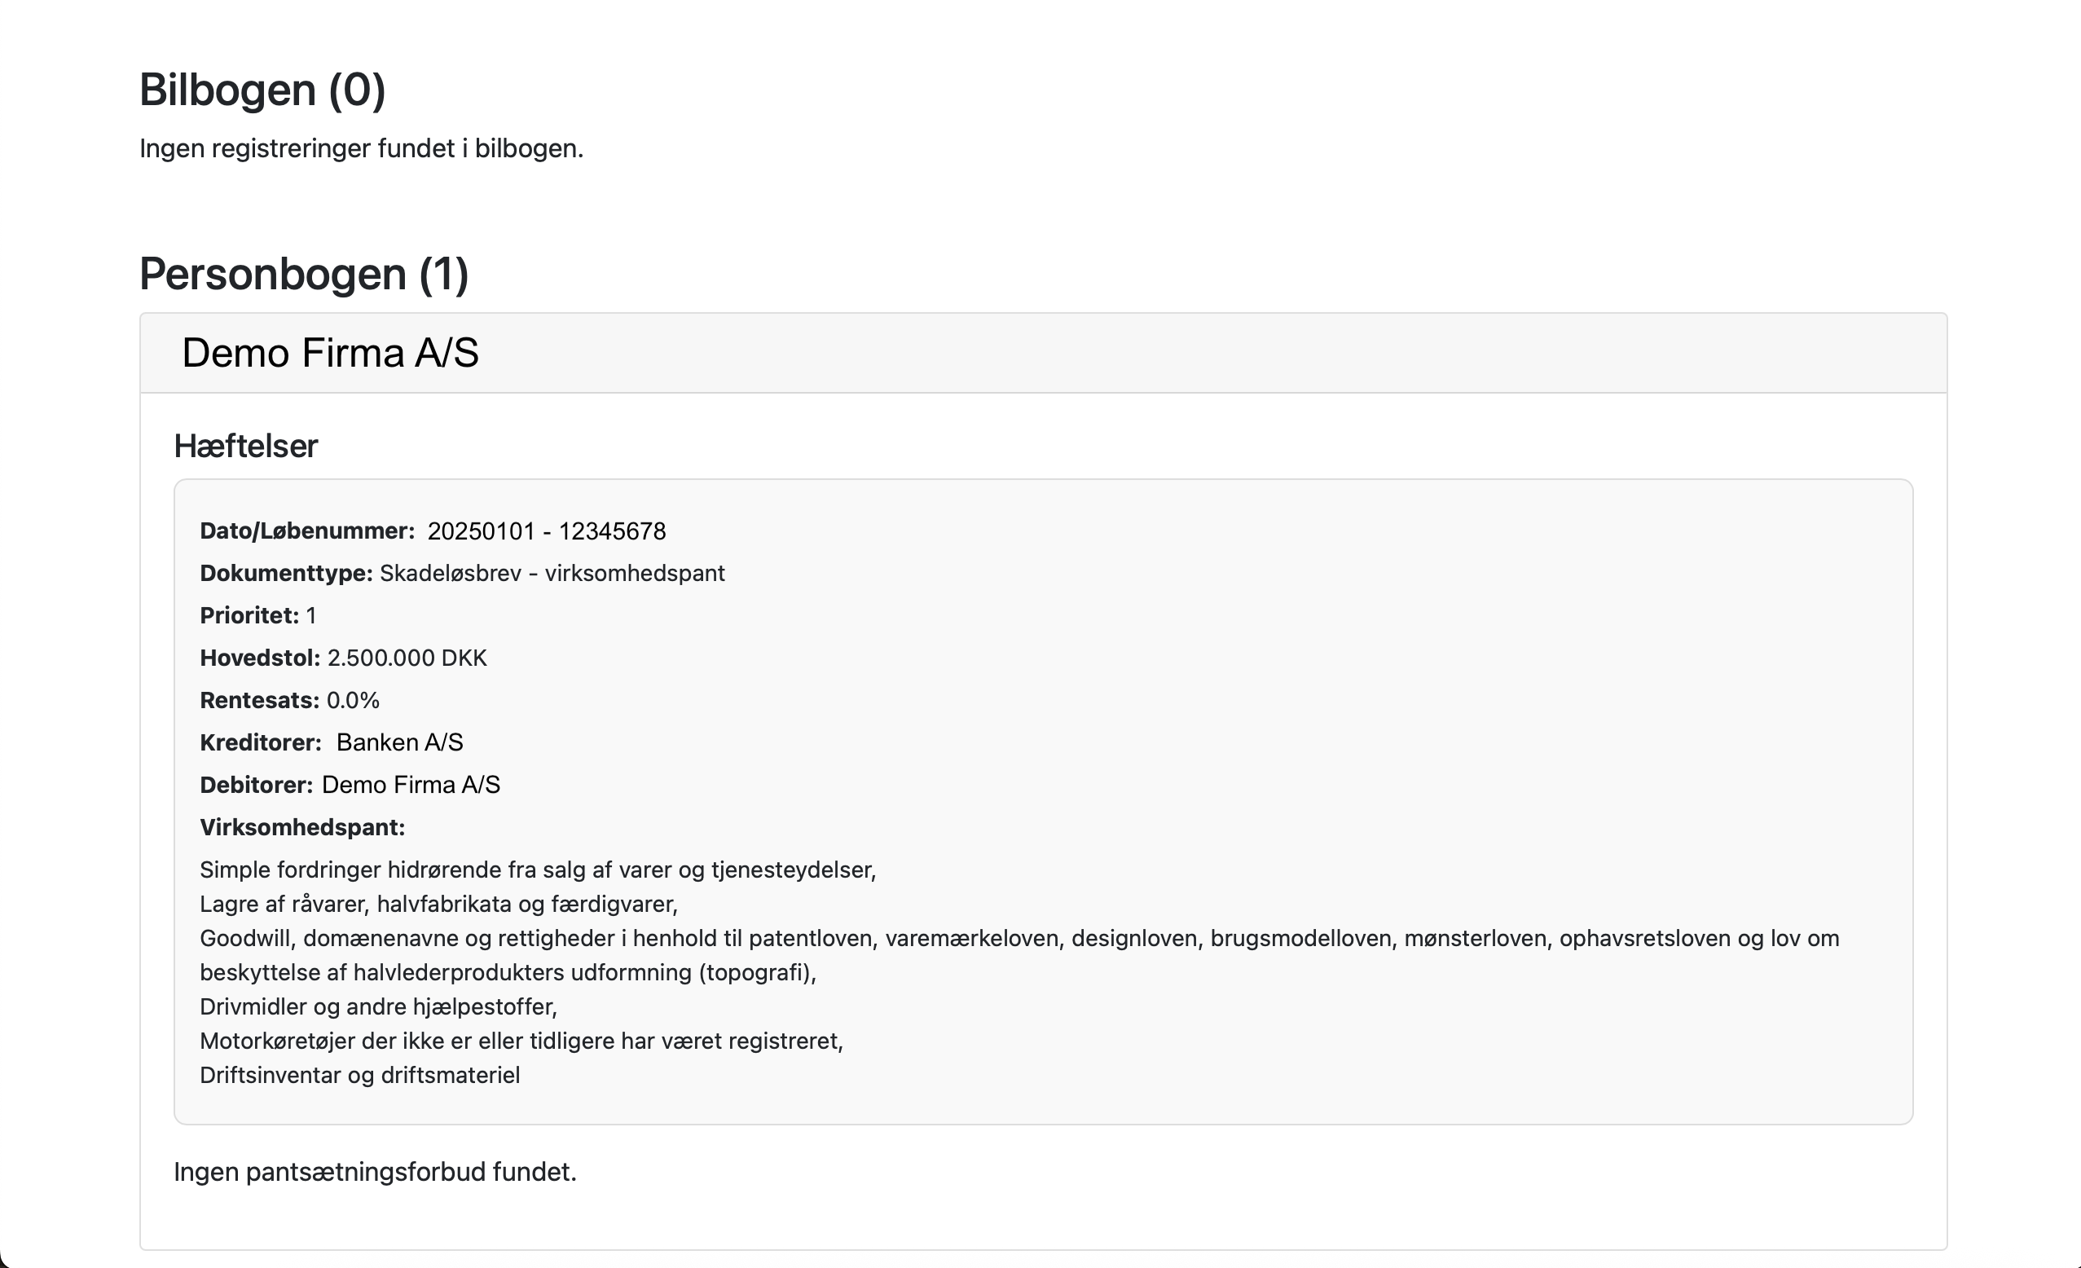Select the Dato/Løbenummer value 20250101 - 12345678
Image resolution: width=2081 pixels, height=1268 pixels.
[547, 531]
